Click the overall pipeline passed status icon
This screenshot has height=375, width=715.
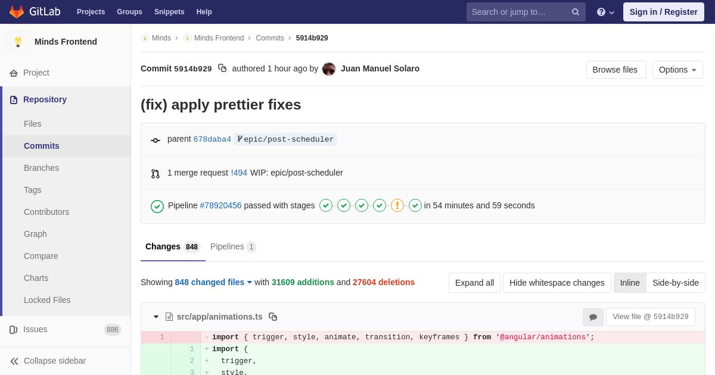[157, 206]
